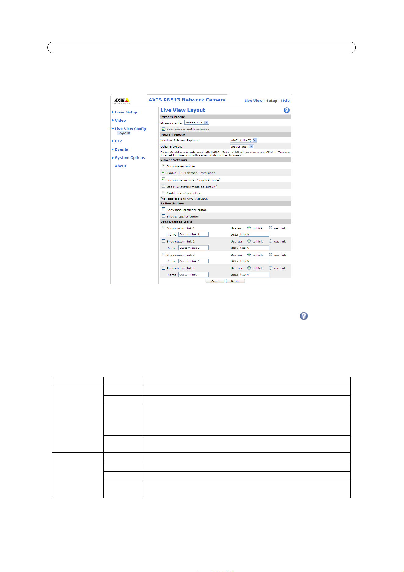Toggle Enable H.264 decoder installation
This screenshot has width=404, height=572.
[x=163, y=173]
